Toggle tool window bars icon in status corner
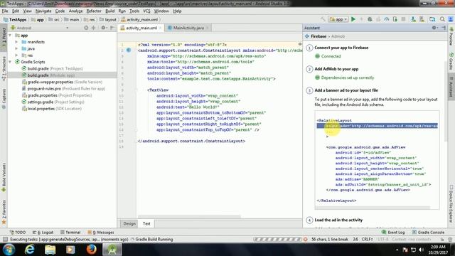 tap(5, 240)
